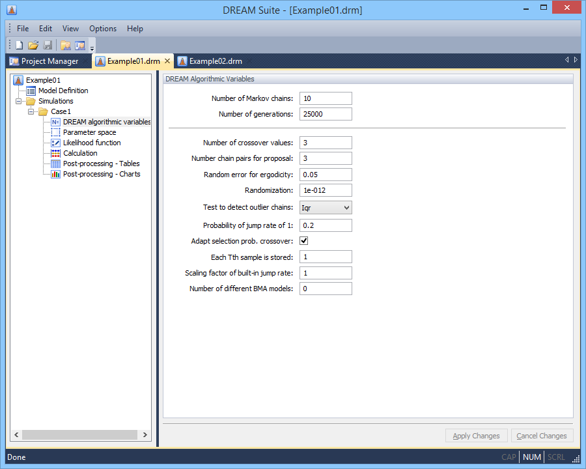
Task: Click the New file toolbar icon
Action: 19,45
